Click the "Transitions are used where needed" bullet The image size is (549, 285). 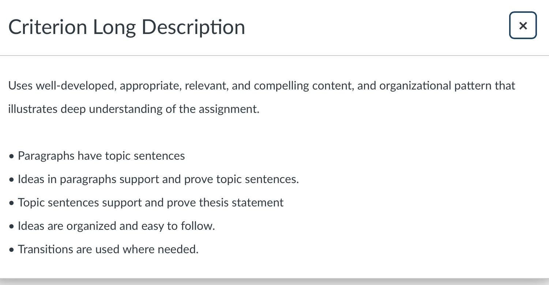click(x=108, y=250)
